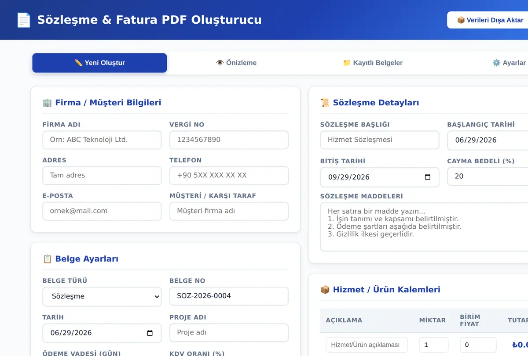This screenshot has height=356, width=528.
Task: Click the Birim Fiyat field showing 0
Action: coord(478,345)
